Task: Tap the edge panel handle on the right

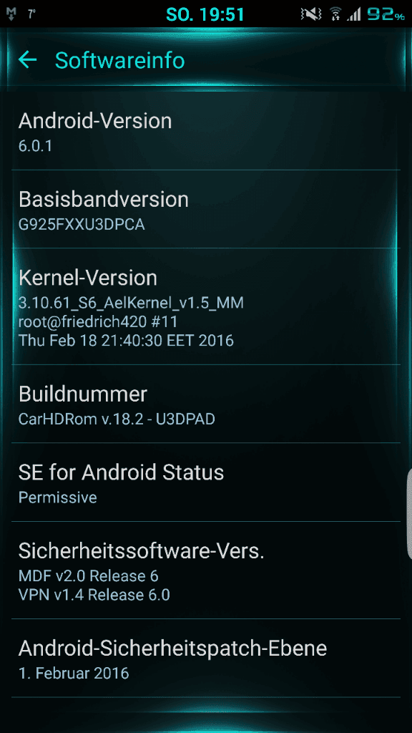Action: 408,513
